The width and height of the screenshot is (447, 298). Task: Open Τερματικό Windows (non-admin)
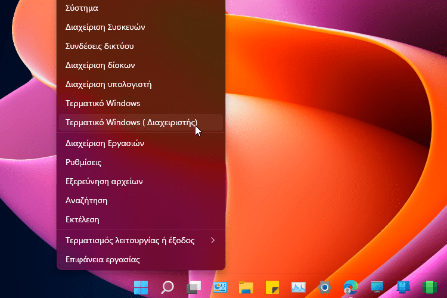point(141,103)
